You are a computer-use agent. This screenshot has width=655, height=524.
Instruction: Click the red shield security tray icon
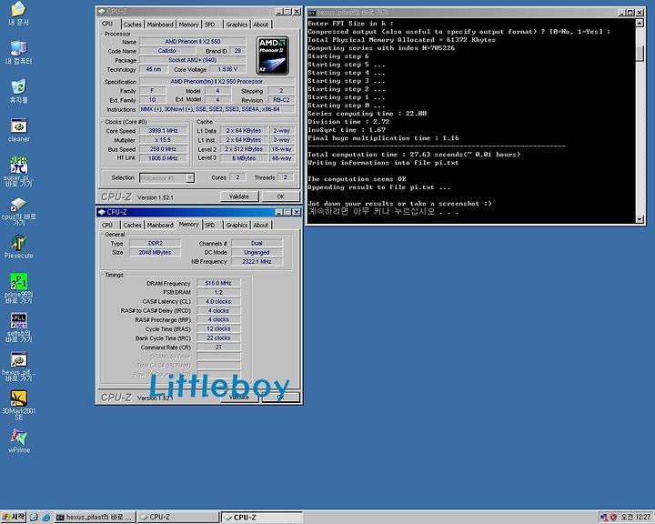coord(613,518)
